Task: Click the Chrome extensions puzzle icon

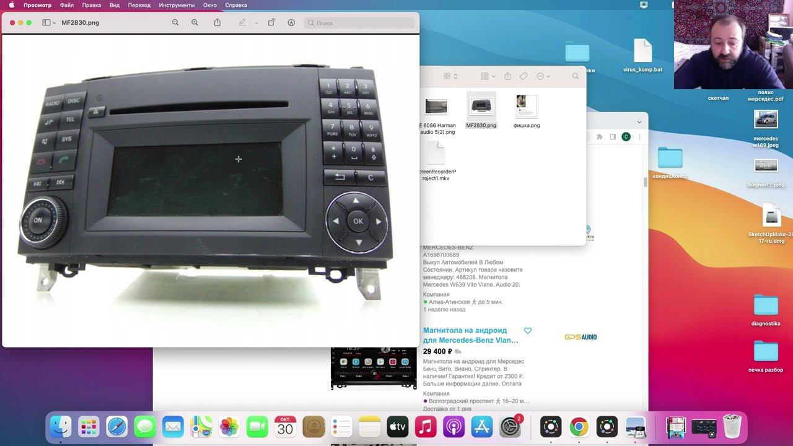Action: 599,137
